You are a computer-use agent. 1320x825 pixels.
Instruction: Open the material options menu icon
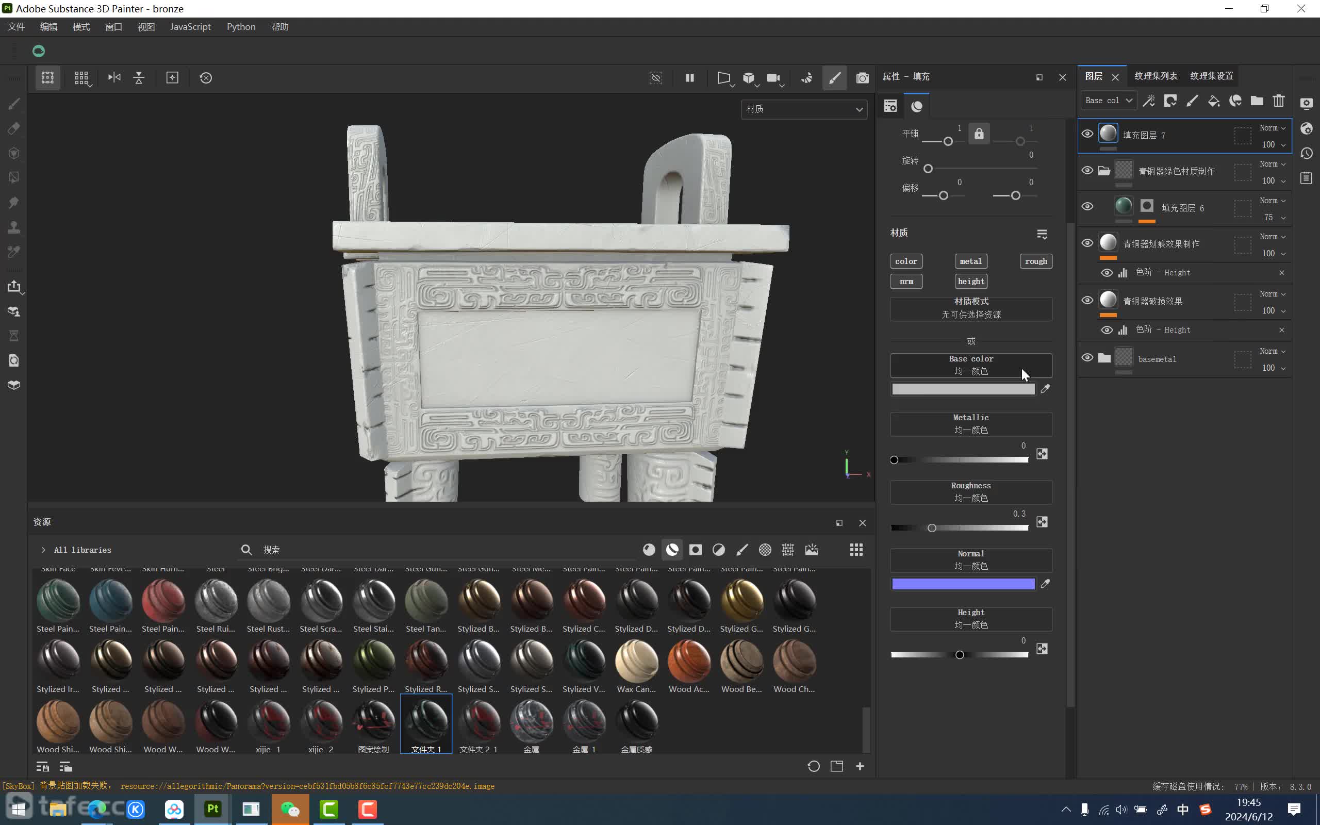pyautogui.click(x=1042, y=234)
